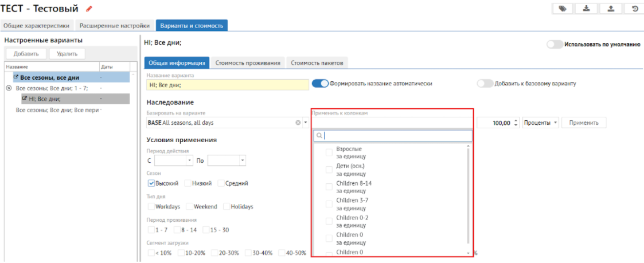Enable the 'Использовать по умолчанию' toggle

pos(555,44)
